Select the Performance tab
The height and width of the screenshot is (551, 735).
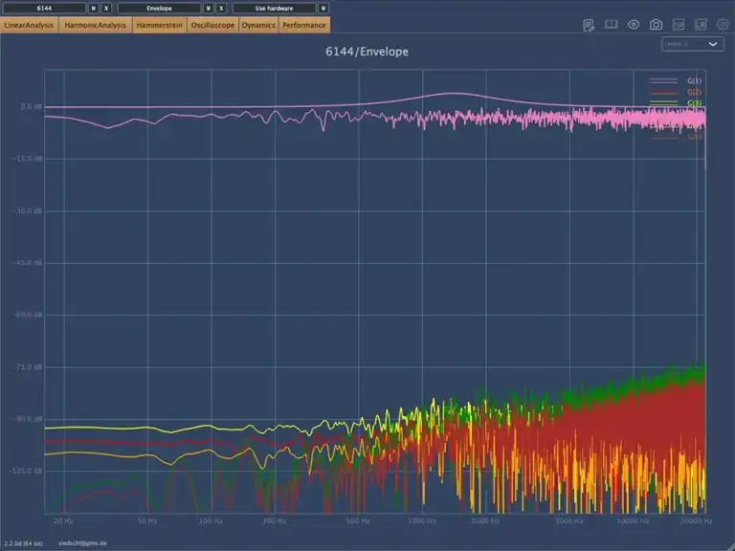303,25
